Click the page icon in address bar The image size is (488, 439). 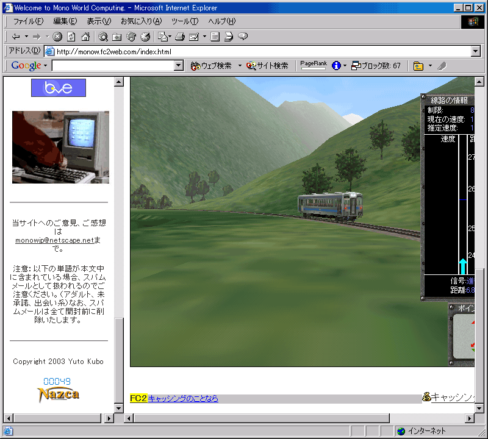(x=50, y=51)
